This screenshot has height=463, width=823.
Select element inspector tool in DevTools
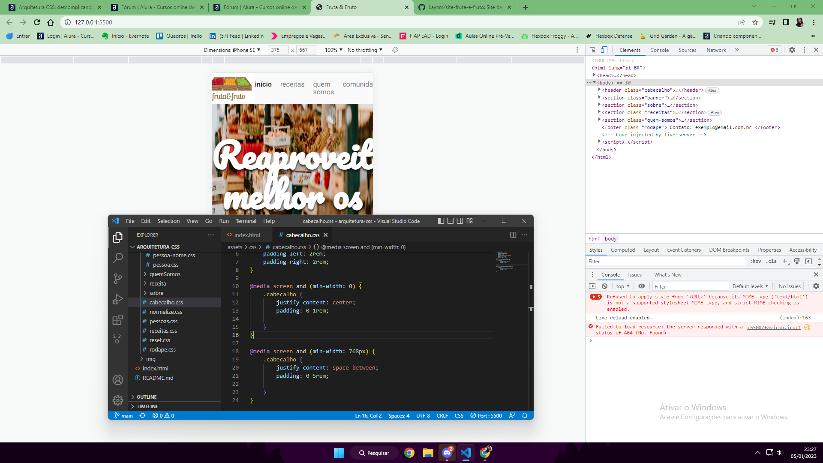tap(592, 50)
